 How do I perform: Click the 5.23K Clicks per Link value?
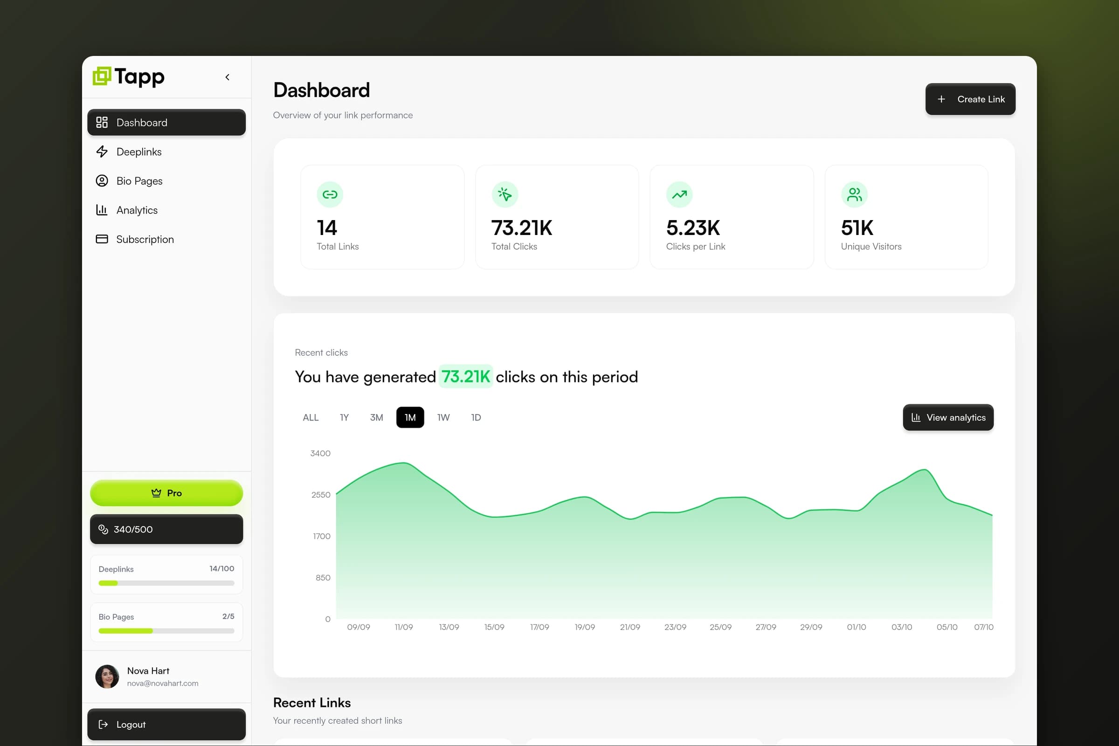[693, 228]
